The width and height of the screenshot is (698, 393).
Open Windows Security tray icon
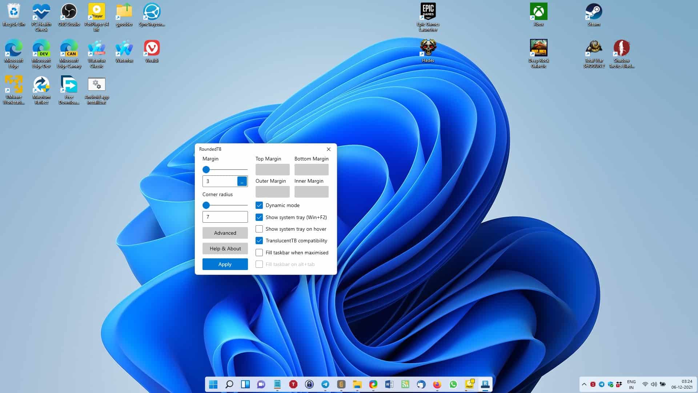[x=610, y=384]
